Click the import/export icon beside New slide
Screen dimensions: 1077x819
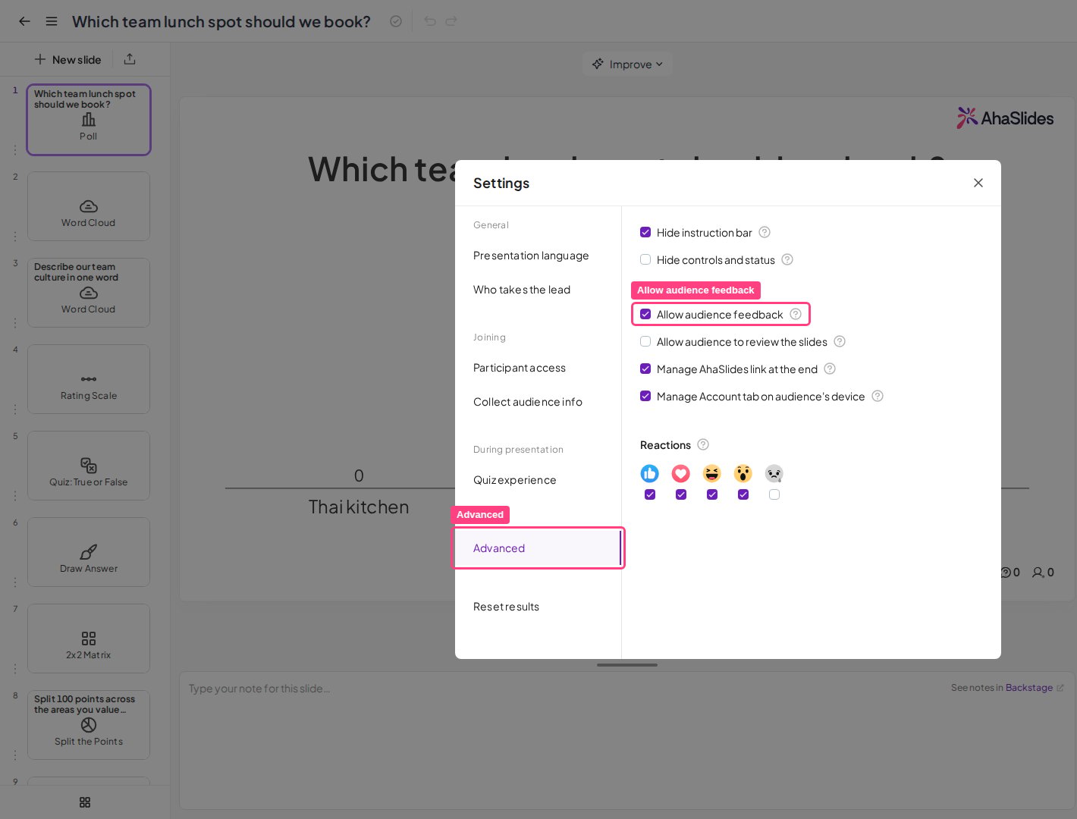(x=130, y=59)
